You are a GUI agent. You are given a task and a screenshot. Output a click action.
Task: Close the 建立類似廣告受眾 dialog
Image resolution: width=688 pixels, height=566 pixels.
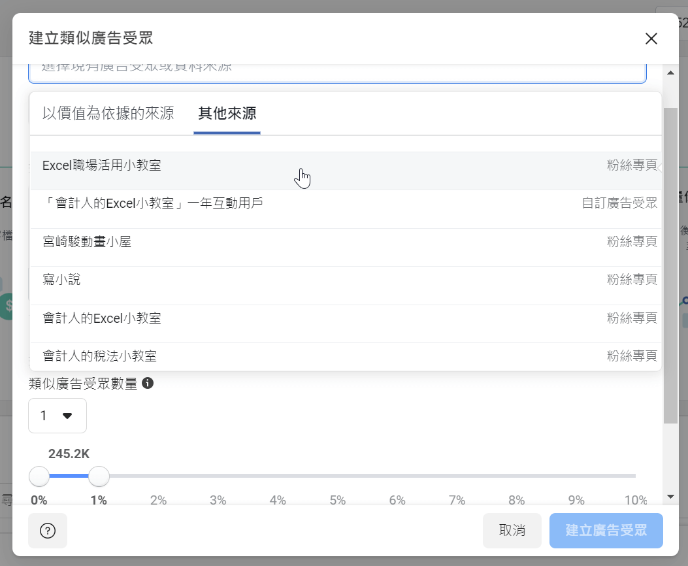pyautogui.click(x=651, y=39)
